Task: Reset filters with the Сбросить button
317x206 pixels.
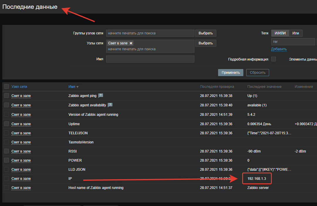Action: (x=257, y=73)
